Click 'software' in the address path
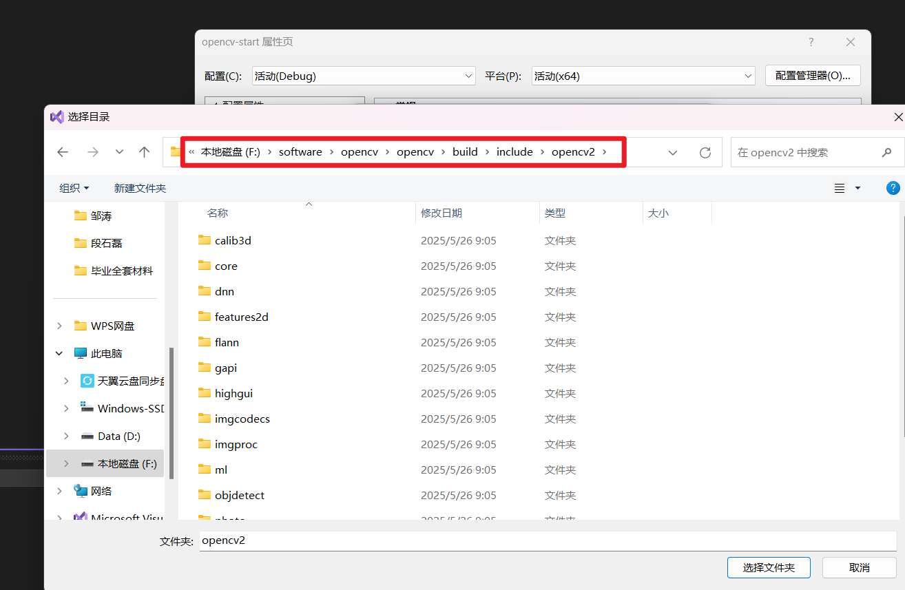 point(300,152)
